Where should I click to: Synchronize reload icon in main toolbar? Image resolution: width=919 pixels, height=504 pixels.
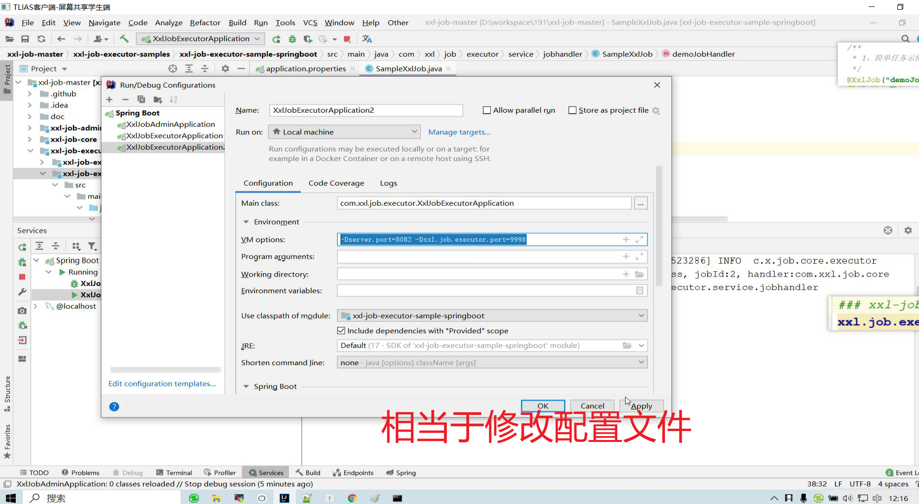pos(41,39)
